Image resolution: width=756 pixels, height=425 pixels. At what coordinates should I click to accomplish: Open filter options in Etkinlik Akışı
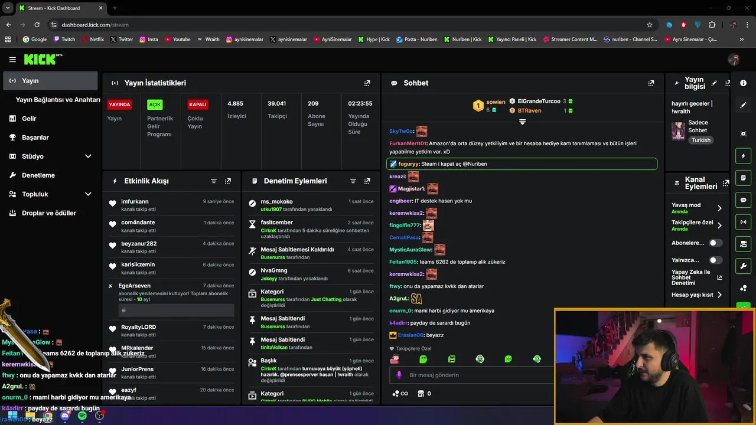(x=214, y=181)
